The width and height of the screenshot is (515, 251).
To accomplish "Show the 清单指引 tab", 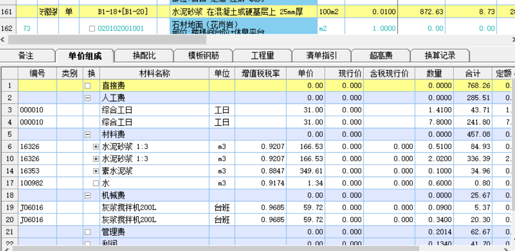I will coord(322,56).
